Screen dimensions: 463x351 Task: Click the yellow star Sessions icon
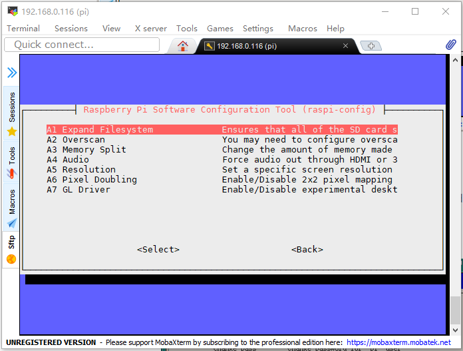[12, 131]
